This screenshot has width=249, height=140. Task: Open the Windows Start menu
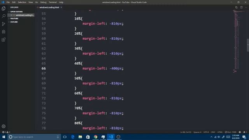pos(4,137)
